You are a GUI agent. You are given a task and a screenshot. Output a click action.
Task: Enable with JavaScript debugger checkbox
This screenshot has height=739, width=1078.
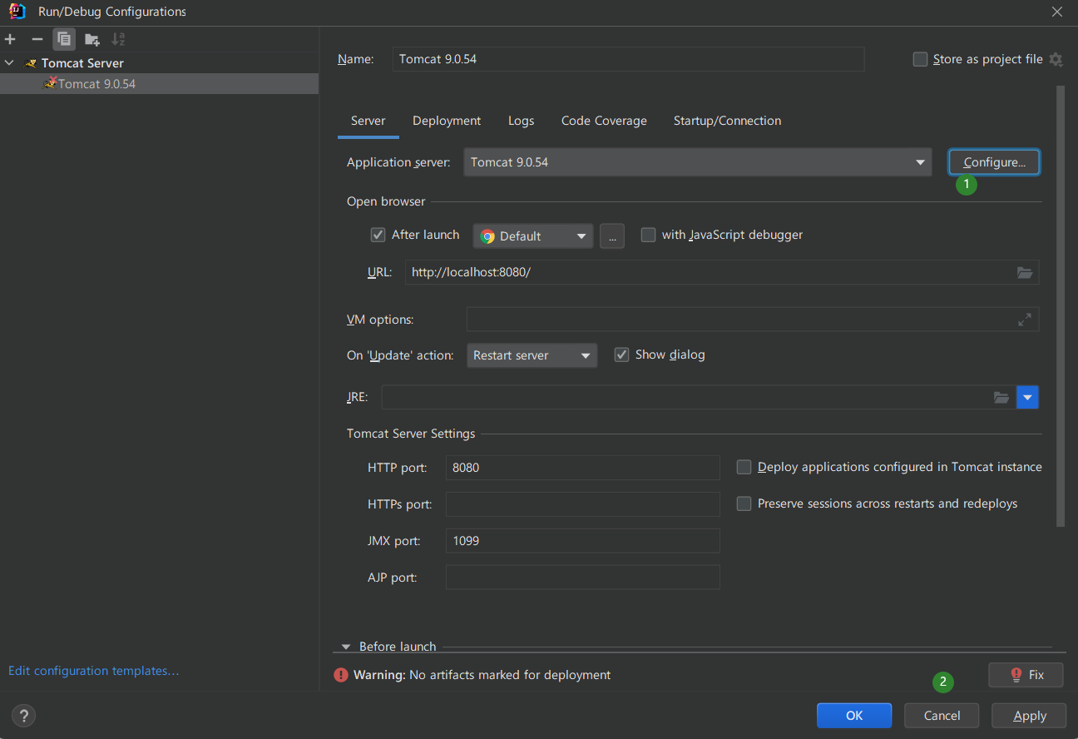pos(648,236)
